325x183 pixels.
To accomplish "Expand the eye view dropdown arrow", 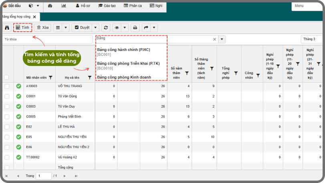I will (x=125, y=28).
